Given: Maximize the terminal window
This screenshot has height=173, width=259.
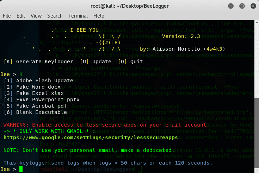Looking at the screenshot, I should tap(241, 6).
